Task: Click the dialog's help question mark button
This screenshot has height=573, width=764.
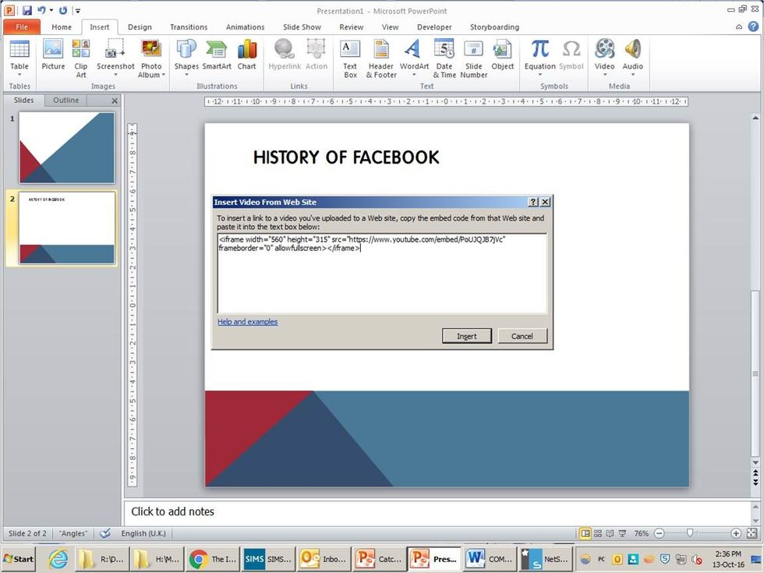Action: [533, 202]
